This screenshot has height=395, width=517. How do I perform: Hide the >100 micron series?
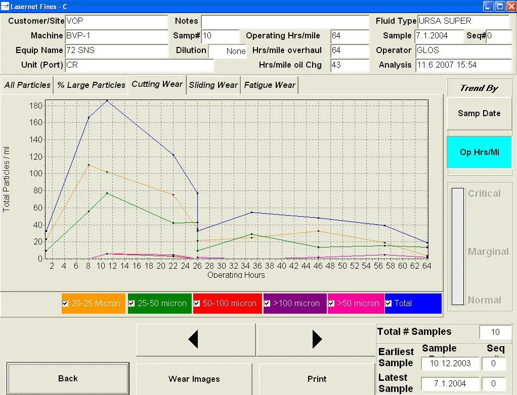[x=267, y=304]
